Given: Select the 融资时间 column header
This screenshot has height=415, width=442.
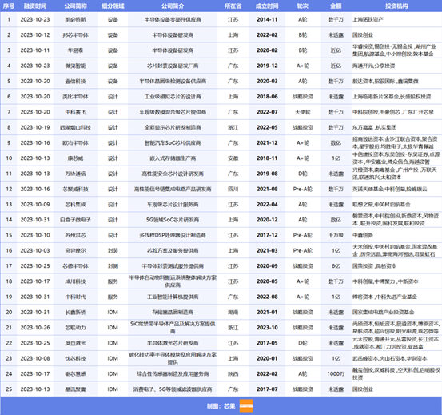Looking at the screenshot, I should tap(35, 6).
